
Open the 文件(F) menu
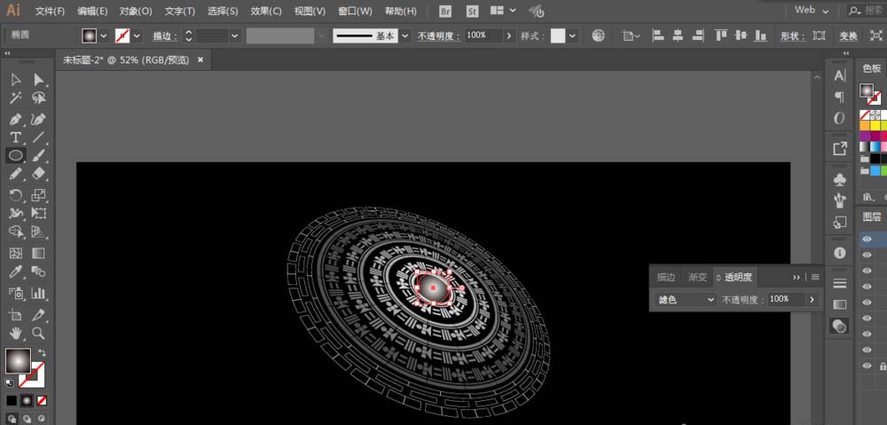click(x=50, y=11)
